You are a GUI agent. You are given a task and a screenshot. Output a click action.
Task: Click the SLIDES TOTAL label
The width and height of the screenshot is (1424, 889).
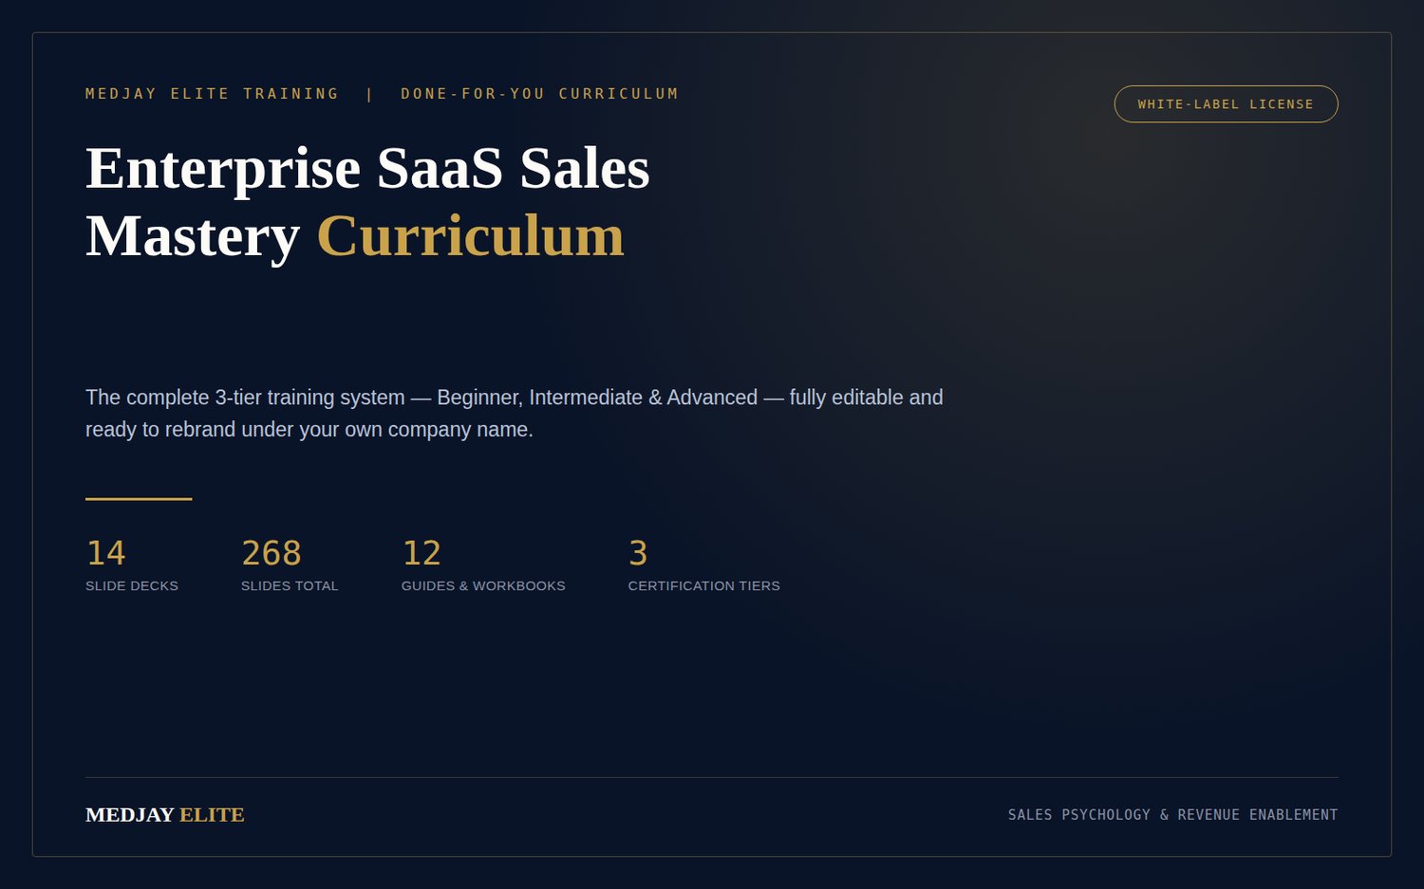click(290, 585)
